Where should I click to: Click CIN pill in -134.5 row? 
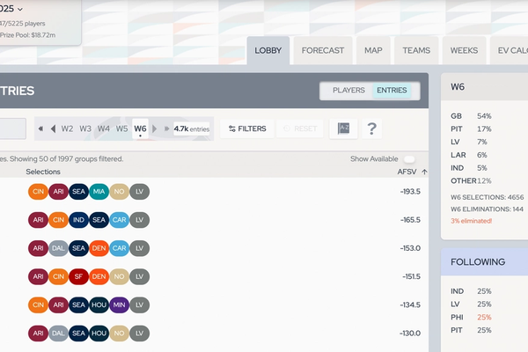pyautogui.click(x=38, y=304)
